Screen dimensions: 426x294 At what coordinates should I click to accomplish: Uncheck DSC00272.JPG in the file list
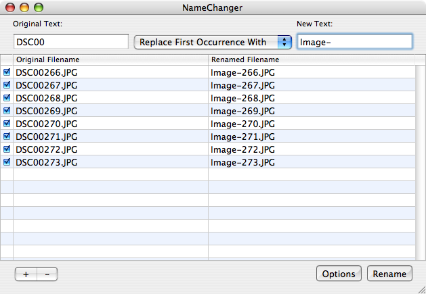tap(7, 149)
